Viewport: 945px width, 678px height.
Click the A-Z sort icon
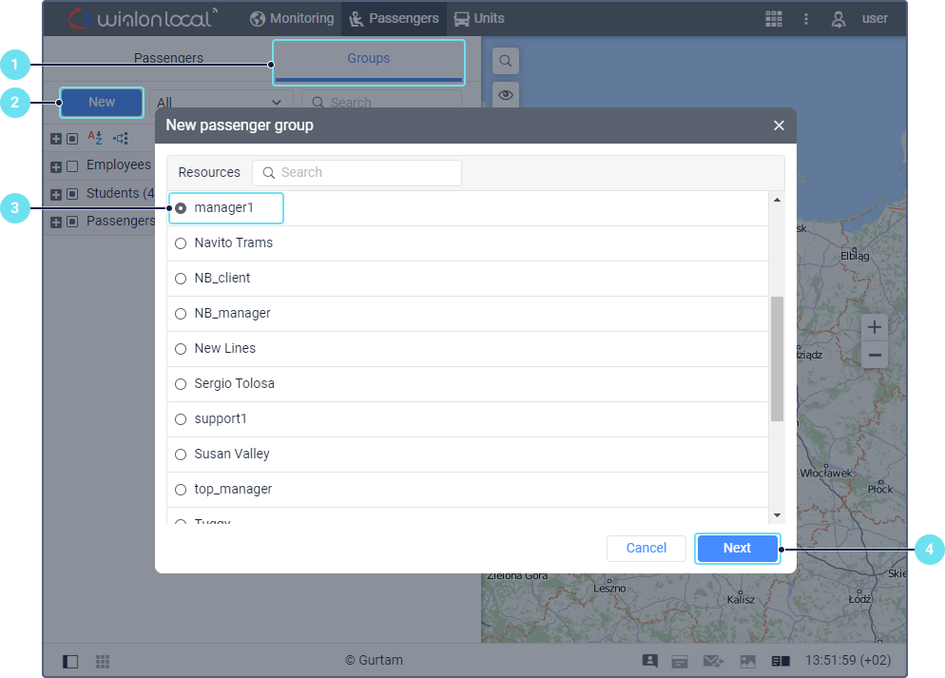(95, 138)
